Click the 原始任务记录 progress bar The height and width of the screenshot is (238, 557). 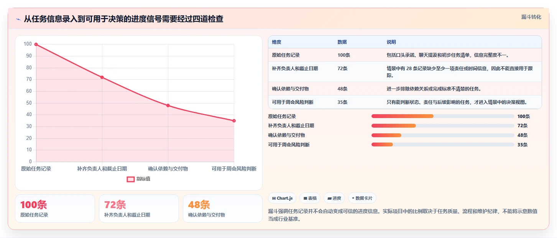(x=443, y=116)
